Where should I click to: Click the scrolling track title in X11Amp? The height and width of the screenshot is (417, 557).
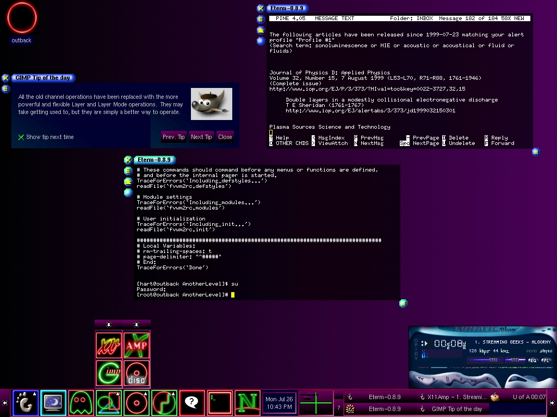pos(512,342)
